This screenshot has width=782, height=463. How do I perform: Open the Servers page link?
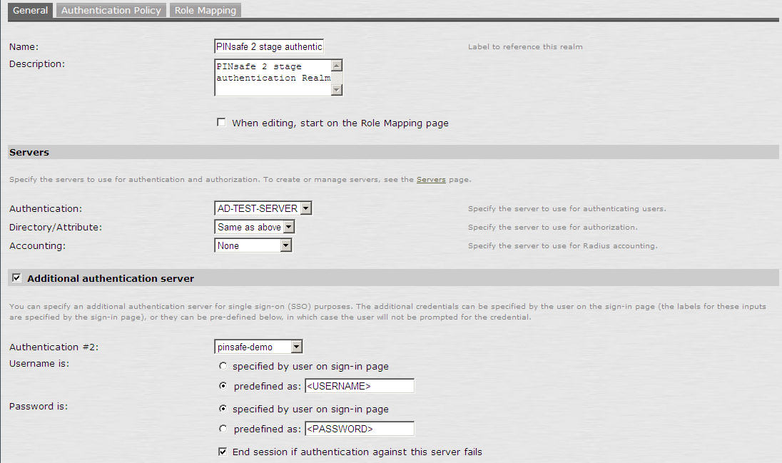tap(431, 179)
